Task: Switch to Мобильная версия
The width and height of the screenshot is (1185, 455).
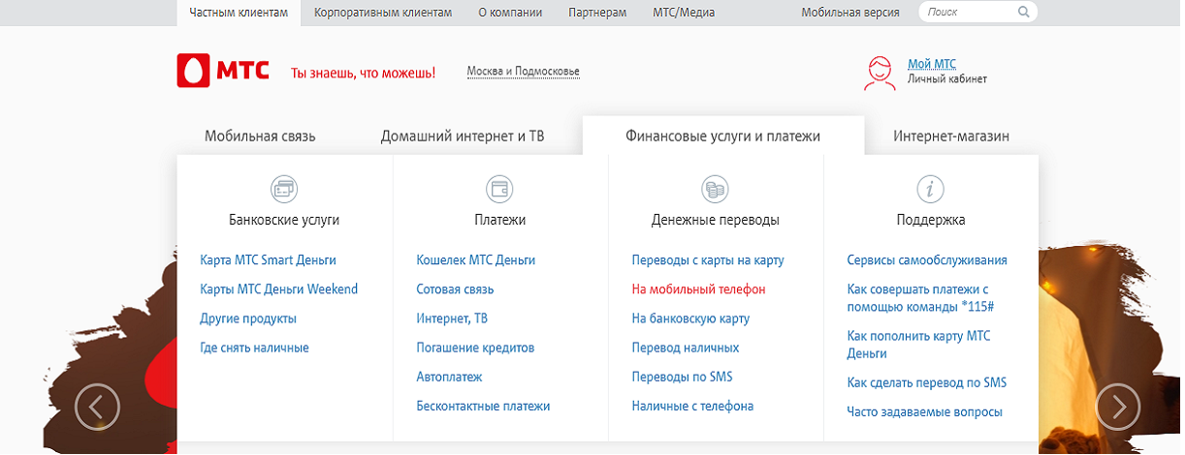Action: click(850, 13)
